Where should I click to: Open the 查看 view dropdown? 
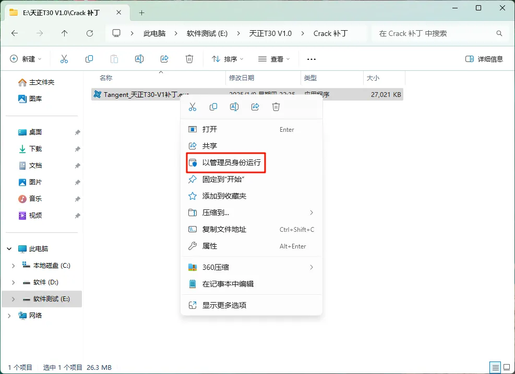[274, 59]
